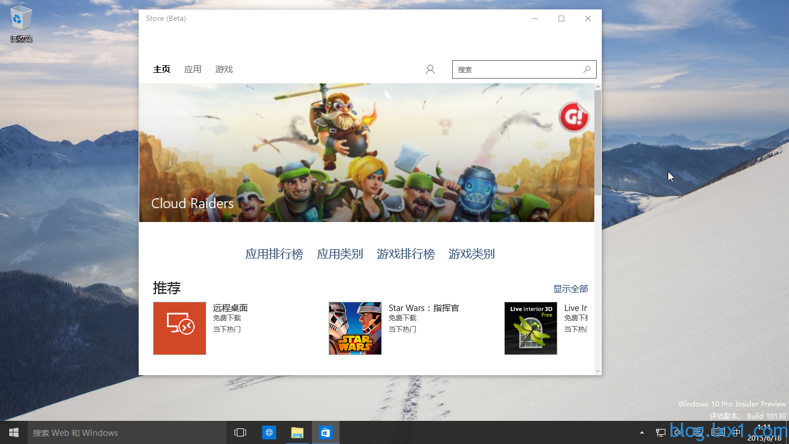Open the Recycle Bin on the desktop
Image resolution: width=789 pixels, height=444 pixels.
tap(21, 25)
